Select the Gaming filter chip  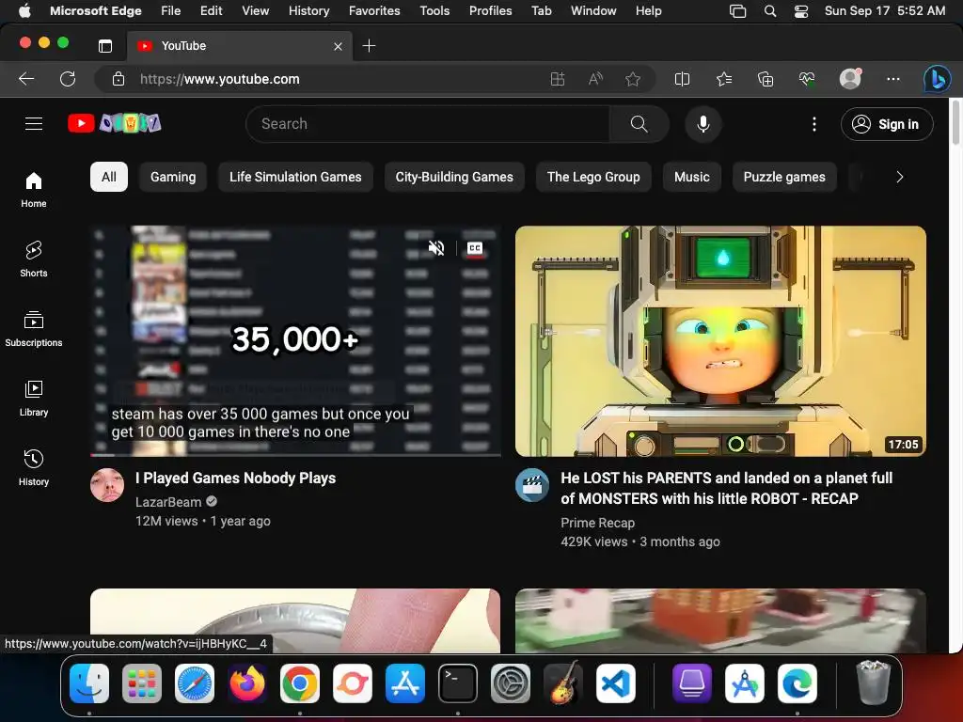(173, 177)
